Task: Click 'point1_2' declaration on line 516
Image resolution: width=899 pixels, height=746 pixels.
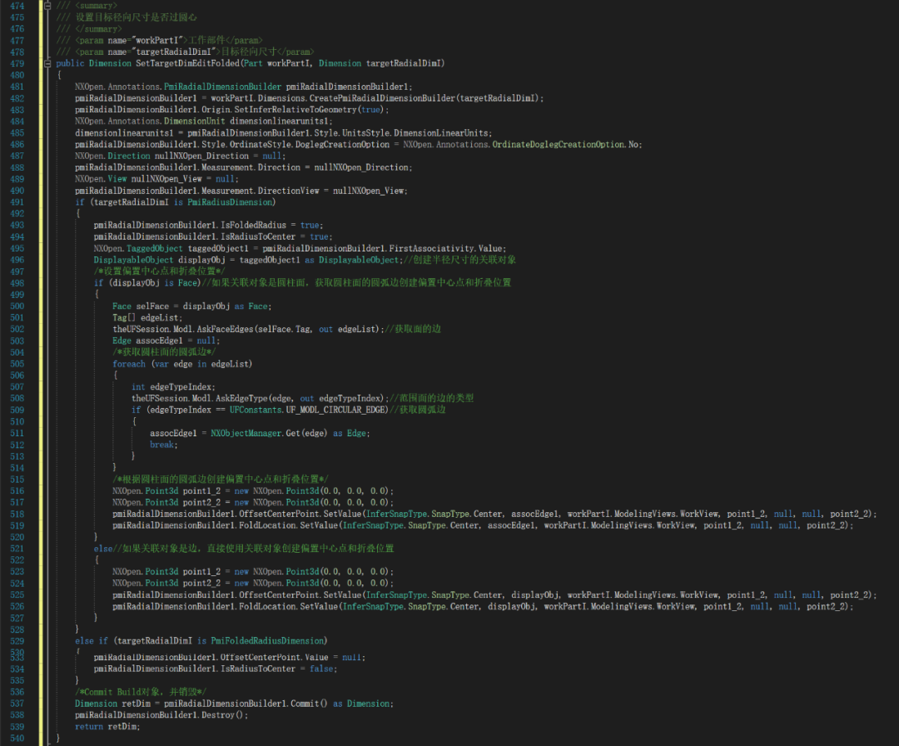Action: 201,491
